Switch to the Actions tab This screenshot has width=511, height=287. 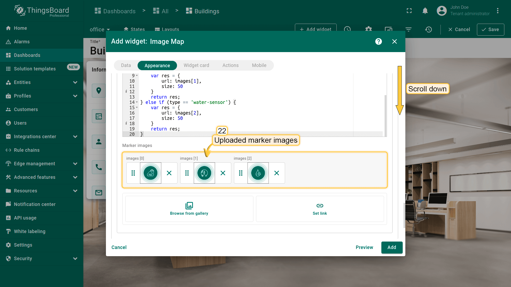[x=230, y=65]
